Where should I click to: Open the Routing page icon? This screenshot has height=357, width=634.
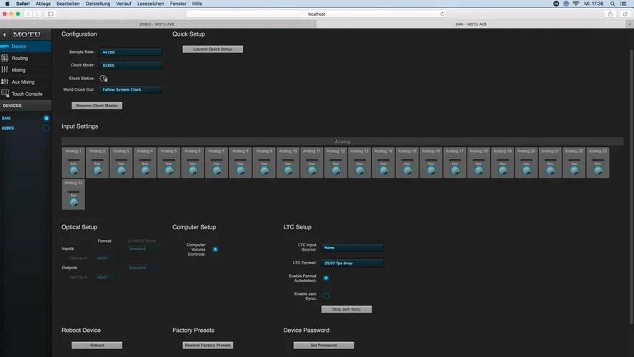click(x=5, y=58)
